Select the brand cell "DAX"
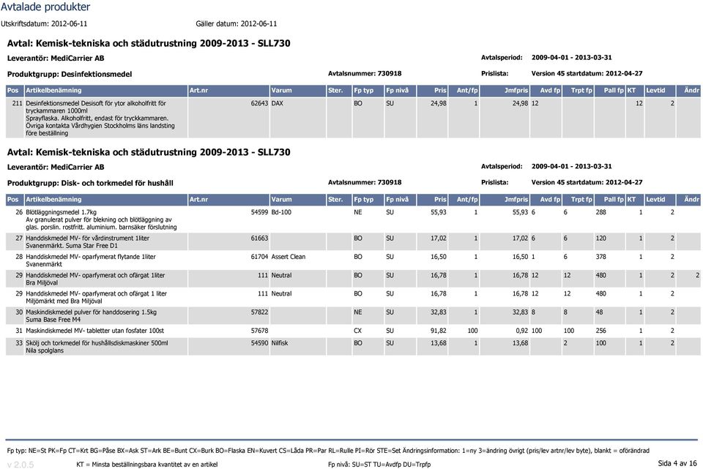Viewport: 703px width, 469px height. click(x=277, y=103)
